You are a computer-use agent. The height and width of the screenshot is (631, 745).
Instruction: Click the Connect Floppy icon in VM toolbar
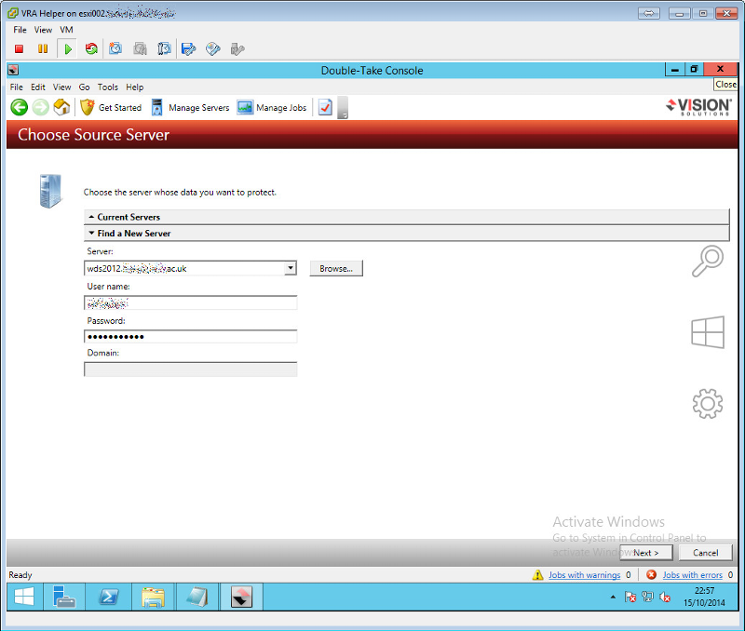[189, 49]
